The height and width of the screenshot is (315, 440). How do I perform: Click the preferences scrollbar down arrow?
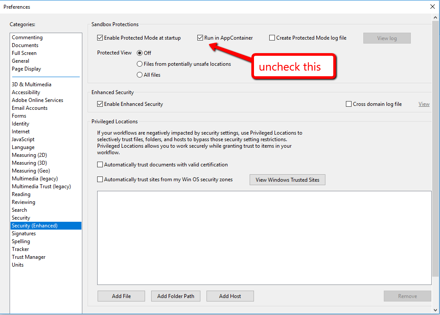click(x=435, y=310)
